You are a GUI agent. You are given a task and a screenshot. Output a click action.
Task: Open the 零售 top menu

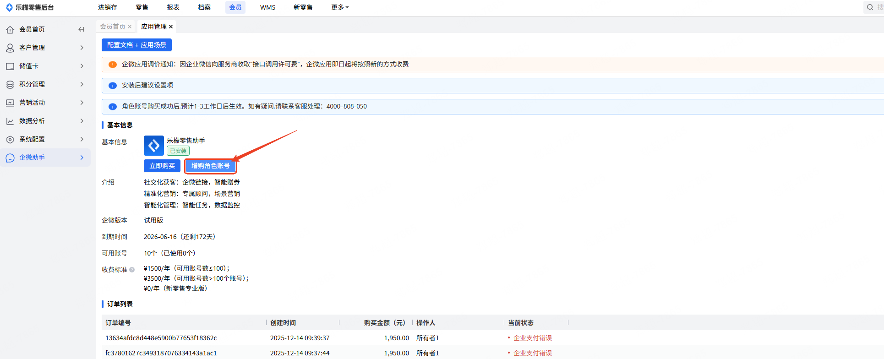coord(142,7)
